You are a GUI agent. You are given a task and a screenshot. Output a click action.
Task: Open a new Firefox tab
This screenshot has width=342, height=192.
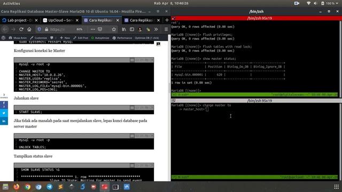tap(167, 20)
